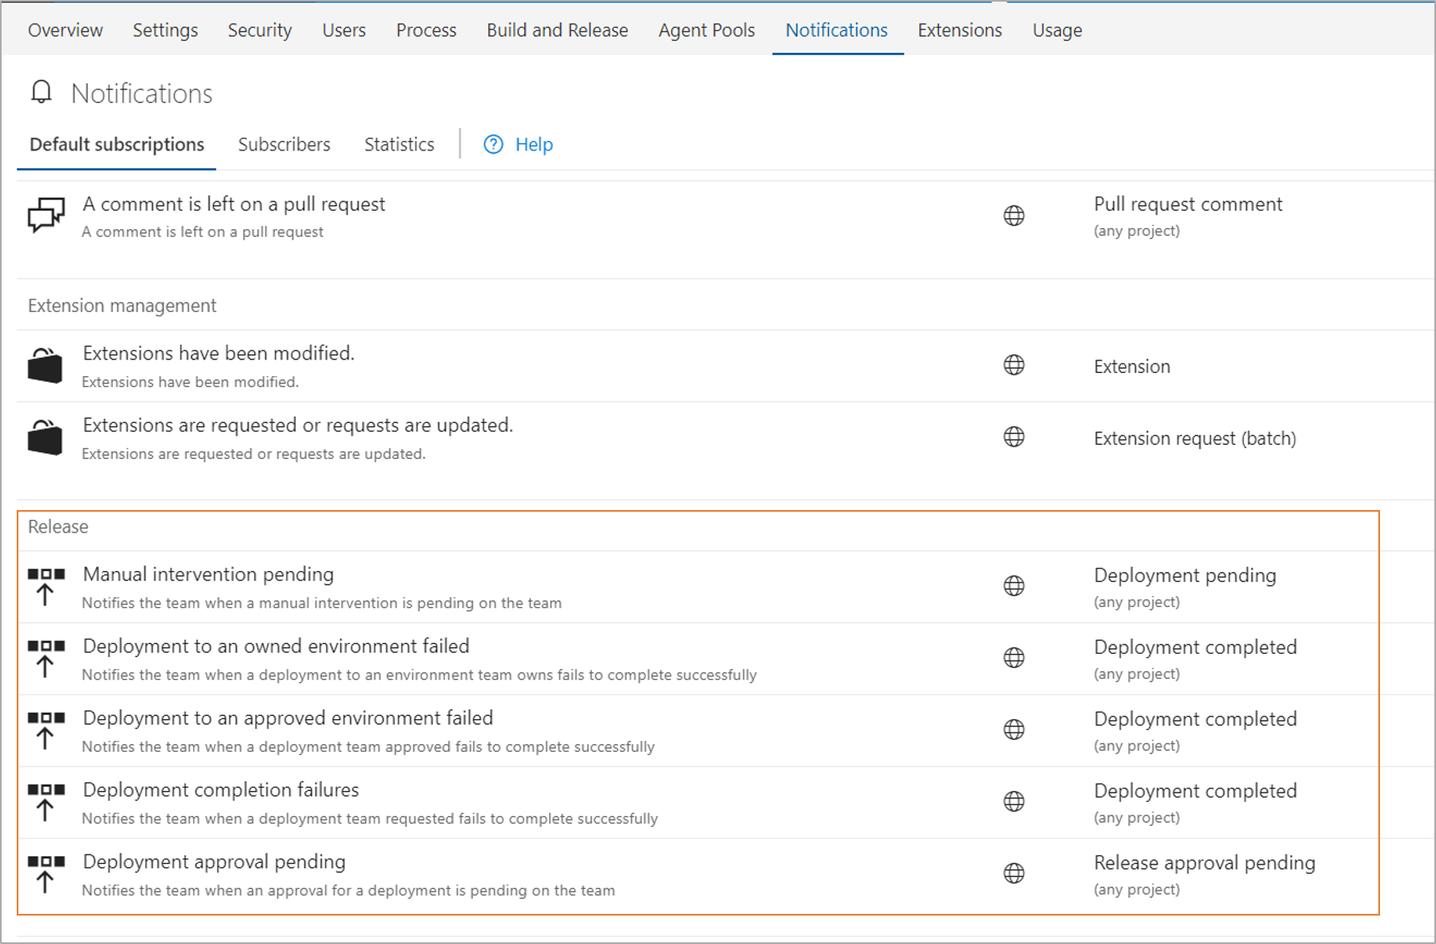Click globe icon for Manual intervention pending row
This screenshot has width=1436, height=944.
(1014, 586)
